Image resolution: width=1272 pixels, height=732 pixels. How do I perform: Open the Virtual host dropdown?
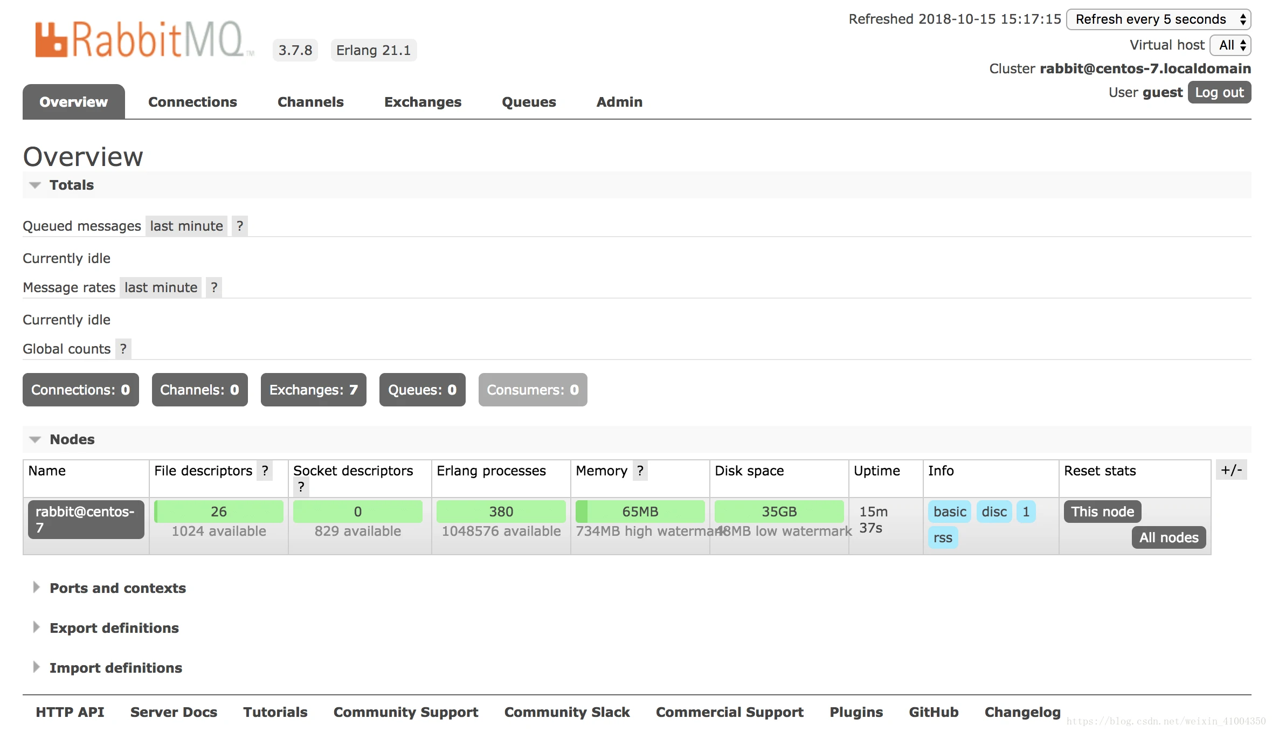pyautogui.click(x=1230, y=45)
